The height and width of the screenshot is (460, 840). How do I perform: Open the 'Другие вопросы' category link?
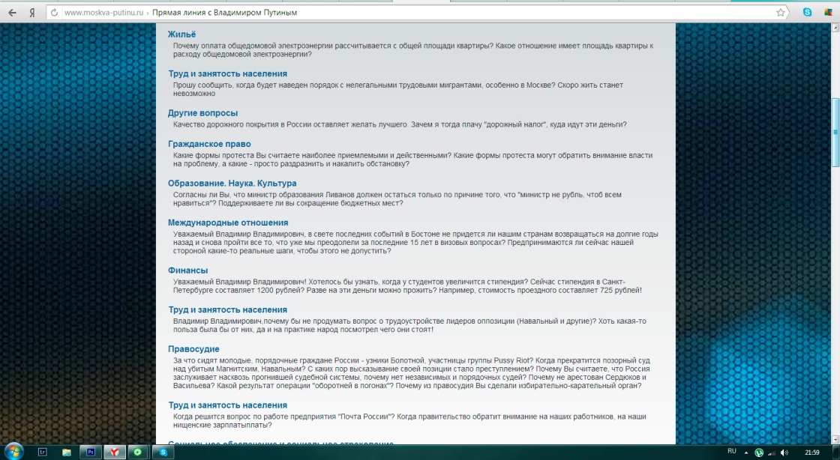(202, 113)
